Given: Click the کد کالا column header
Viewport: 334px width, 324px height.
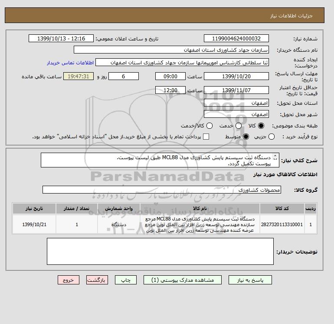Looking at the screenshot, I should click(x=282, y=208).
